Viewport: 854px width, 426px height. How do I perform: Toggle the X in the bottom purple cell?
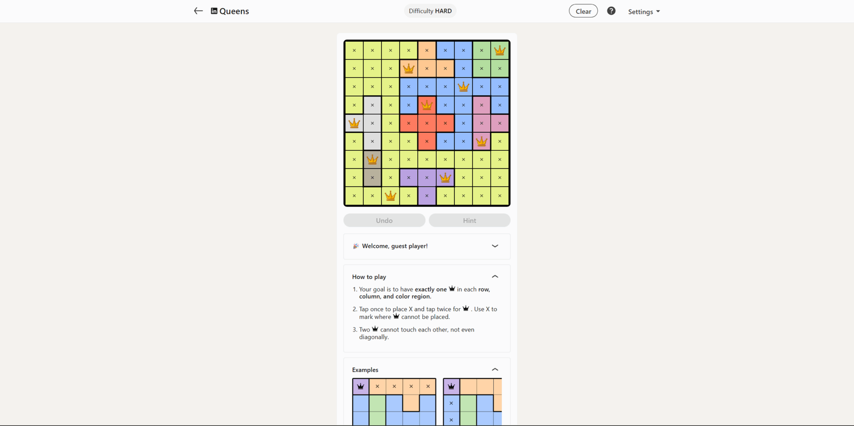pyautogui.click(x=427, y=196)
